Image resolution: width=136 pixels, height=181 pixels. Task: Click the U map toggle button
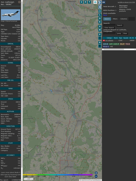(x=81, y=2)
